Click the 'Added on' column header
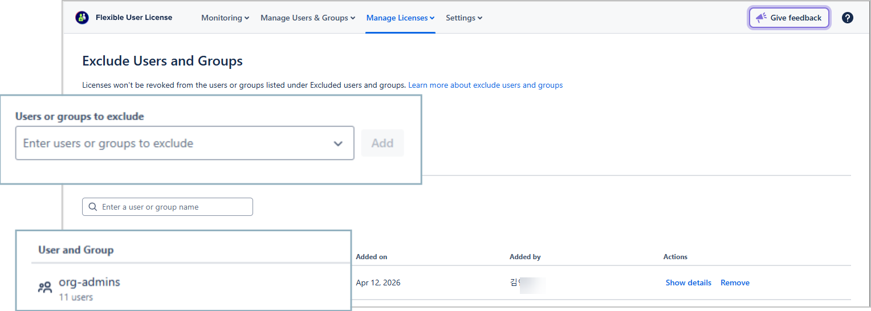Screen dimensions: 871x311 [x=371, y=257]
